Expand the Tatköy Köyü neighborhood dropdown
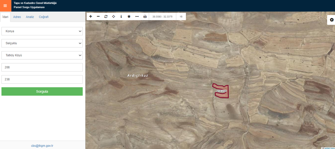The image size is (335, 149). 42,55
